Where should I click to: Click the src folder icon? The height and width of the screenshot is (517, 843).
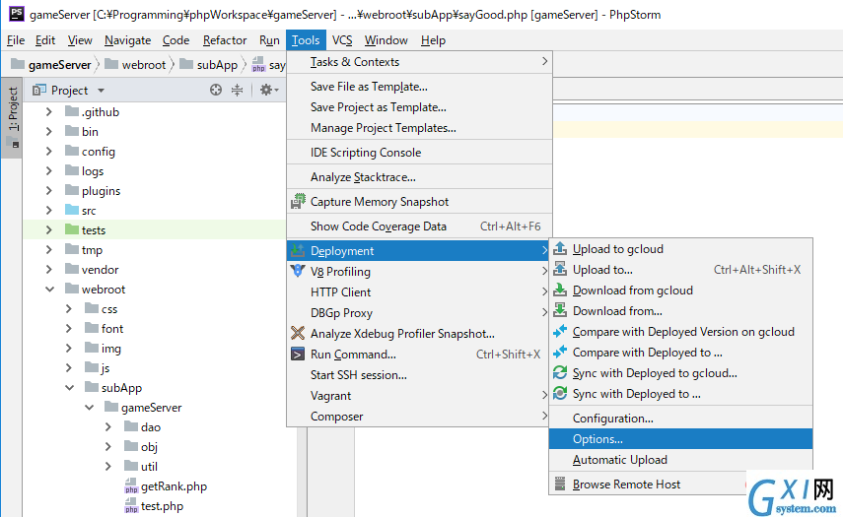point(72,210)
